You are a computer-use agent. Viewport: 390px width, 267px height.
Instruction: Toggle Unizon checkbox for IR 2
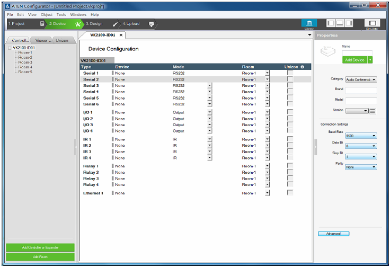pyautogui.click(x=290, y=145)
